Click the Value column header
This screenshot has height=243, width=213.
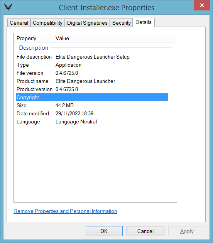110,38
